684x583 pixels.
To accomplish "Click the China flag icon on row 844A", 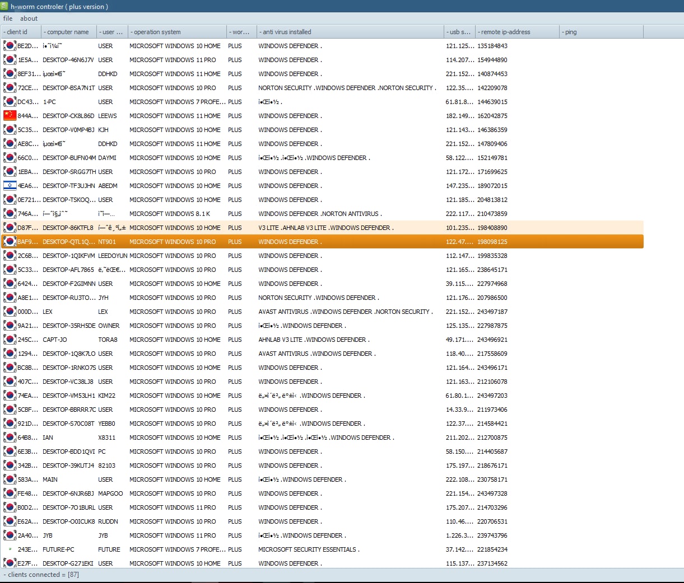I will click(x=10, y=116).
